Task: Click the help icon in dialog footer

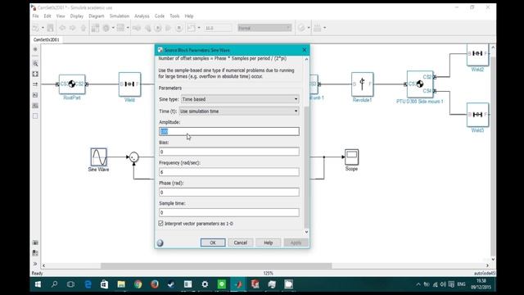Action: (160, 243)
